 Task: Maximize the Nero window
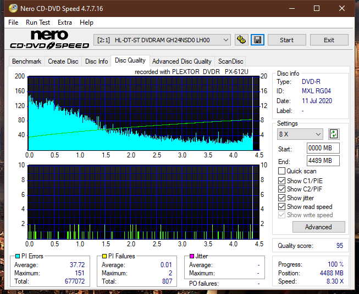tap(317, 8)
